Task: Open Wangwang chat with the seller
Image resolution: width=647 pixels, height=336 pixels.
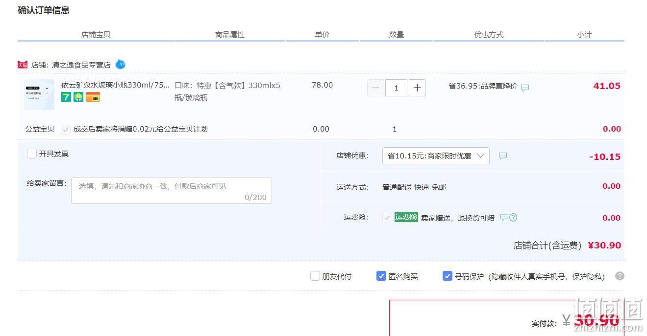Action: [121, 65]
